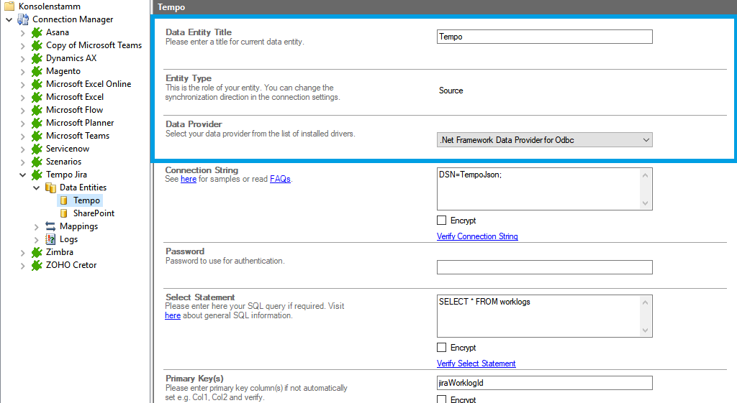The width and height of the screenshot is (737, 403).
Task: Select the SharePoint data entity icon
Action: pos(64,213)
